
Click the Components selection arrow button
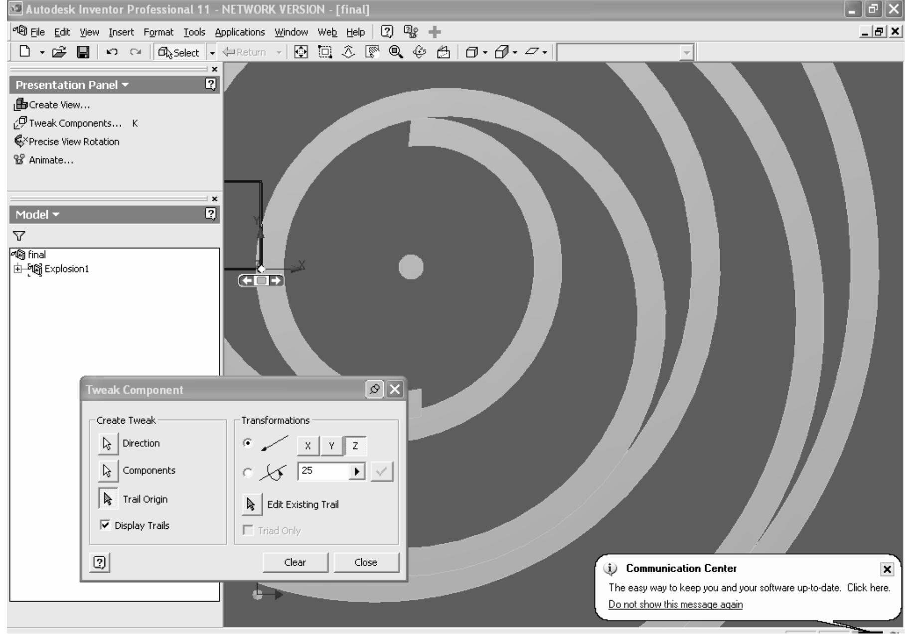coord(108,471)
